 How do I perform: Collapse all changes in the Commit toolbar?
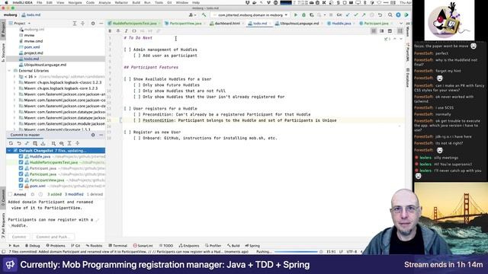78,143
